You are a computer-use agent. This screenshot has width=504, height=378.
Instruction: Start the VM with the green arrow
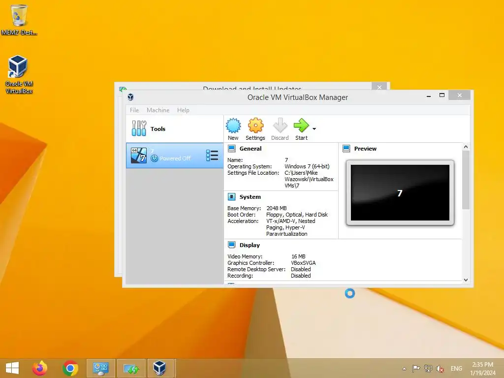(x=301, y=126)
